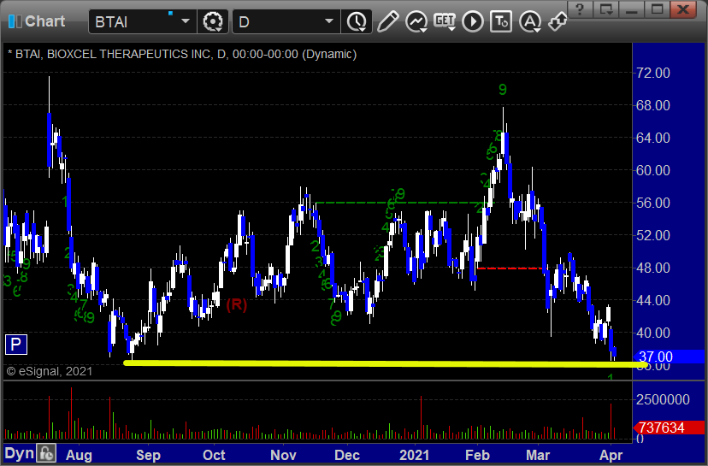Expand the BTAI symbol dropdown arrow

pyautogui.click(x=186, y=21)
